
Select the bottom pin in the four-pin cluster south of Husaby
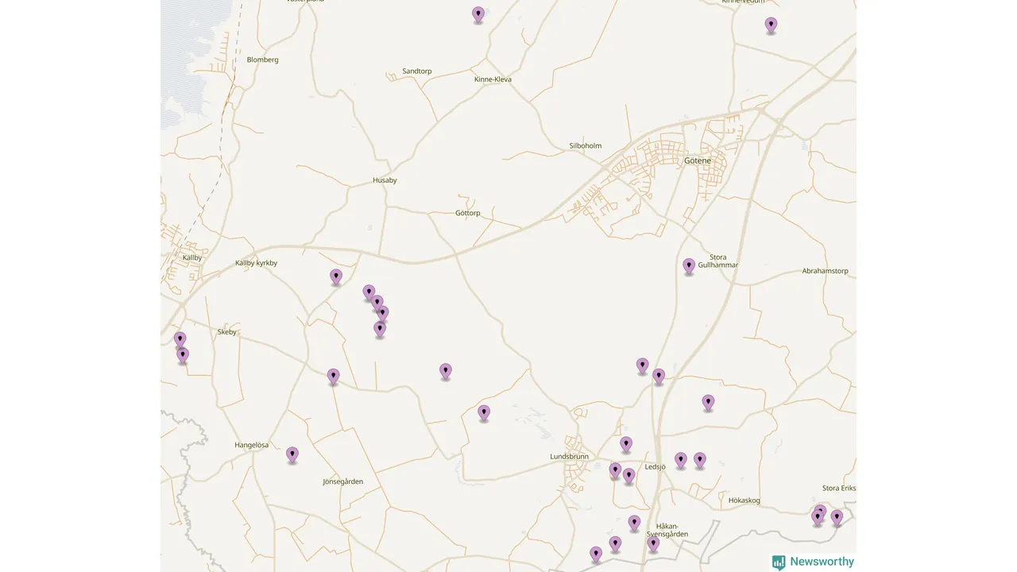click(x=380, y=329)
